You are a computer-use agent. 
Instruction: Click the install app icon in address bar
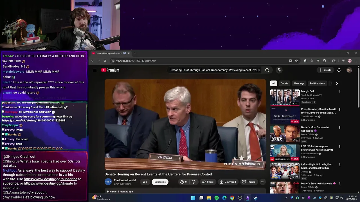coord(291,61)
